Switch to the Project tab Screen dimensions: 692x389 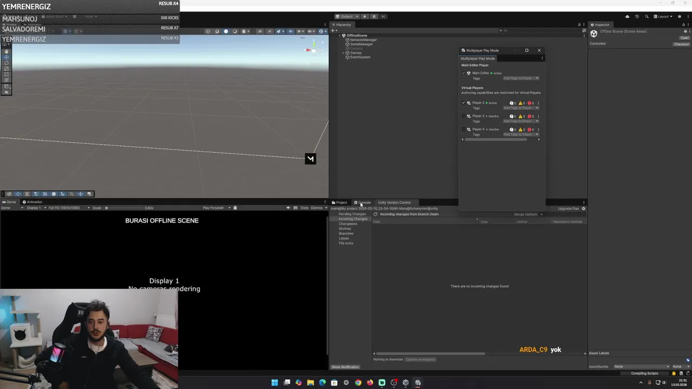pos(340,203)
